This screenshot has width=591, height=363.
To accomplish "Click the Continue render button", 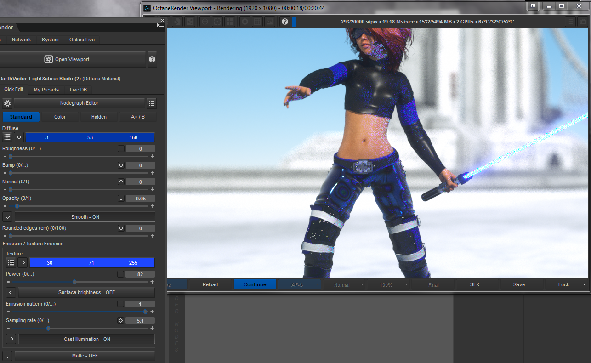I will click(255, 285).
